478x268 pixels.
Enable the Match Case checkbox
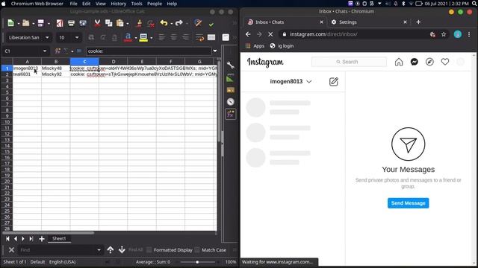click(197, 250)
